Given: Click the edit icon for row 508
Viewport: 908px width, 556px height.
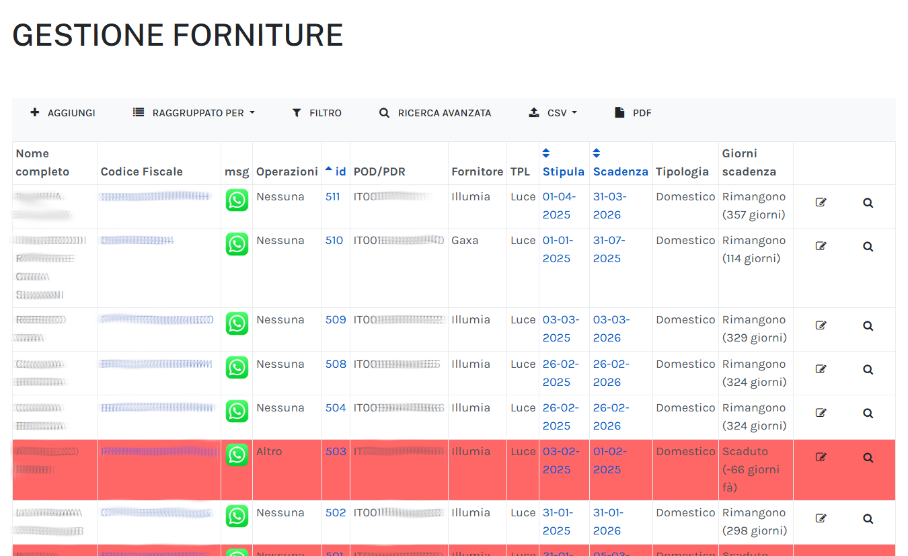Looking at the screenshot, I should pos(821,369).
